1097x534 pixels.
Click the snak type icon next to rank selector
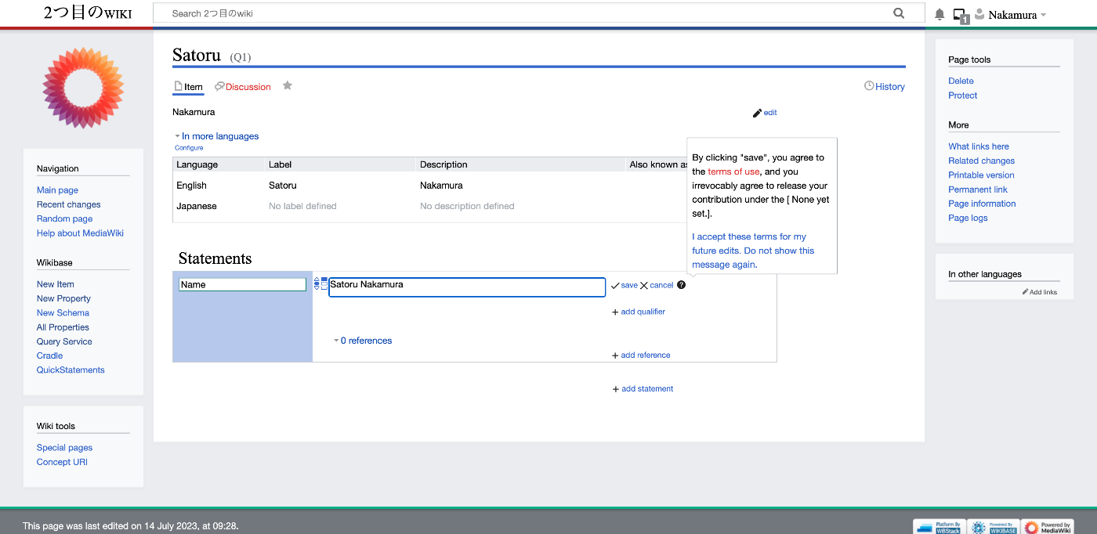pyautogui.click(x=324, y=283)
